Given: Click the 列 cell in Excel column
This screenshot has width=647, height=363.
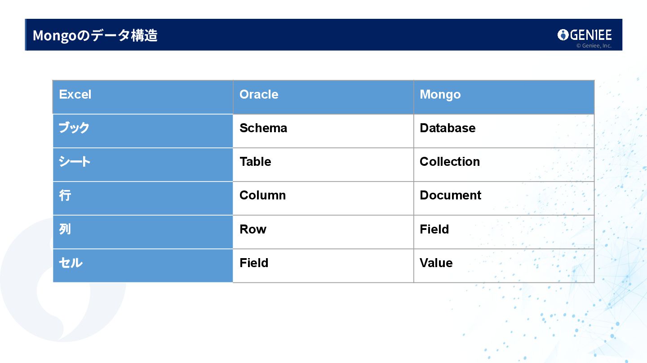Looking at the screenshot, I should point(143,232).
